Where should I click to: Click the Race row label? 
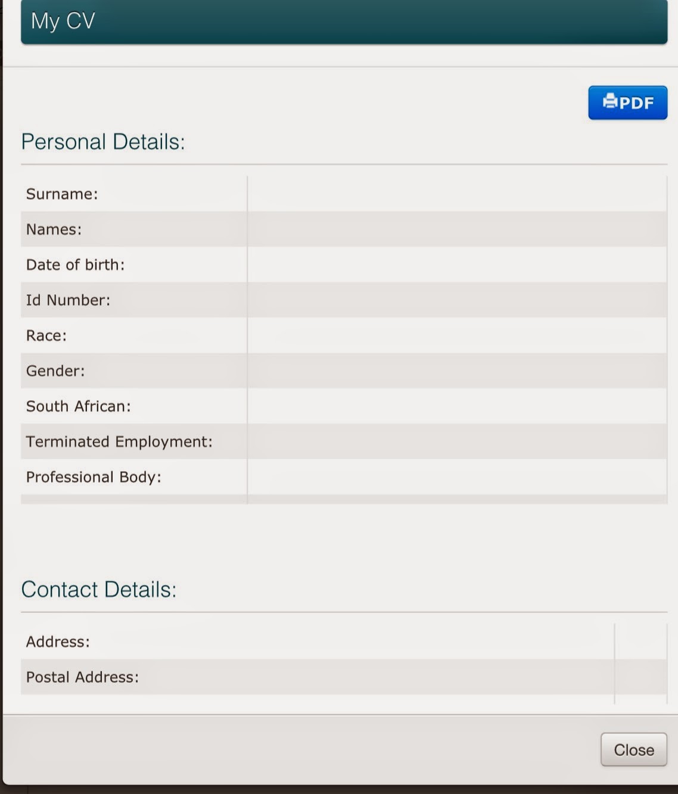(x=46, y=335)
